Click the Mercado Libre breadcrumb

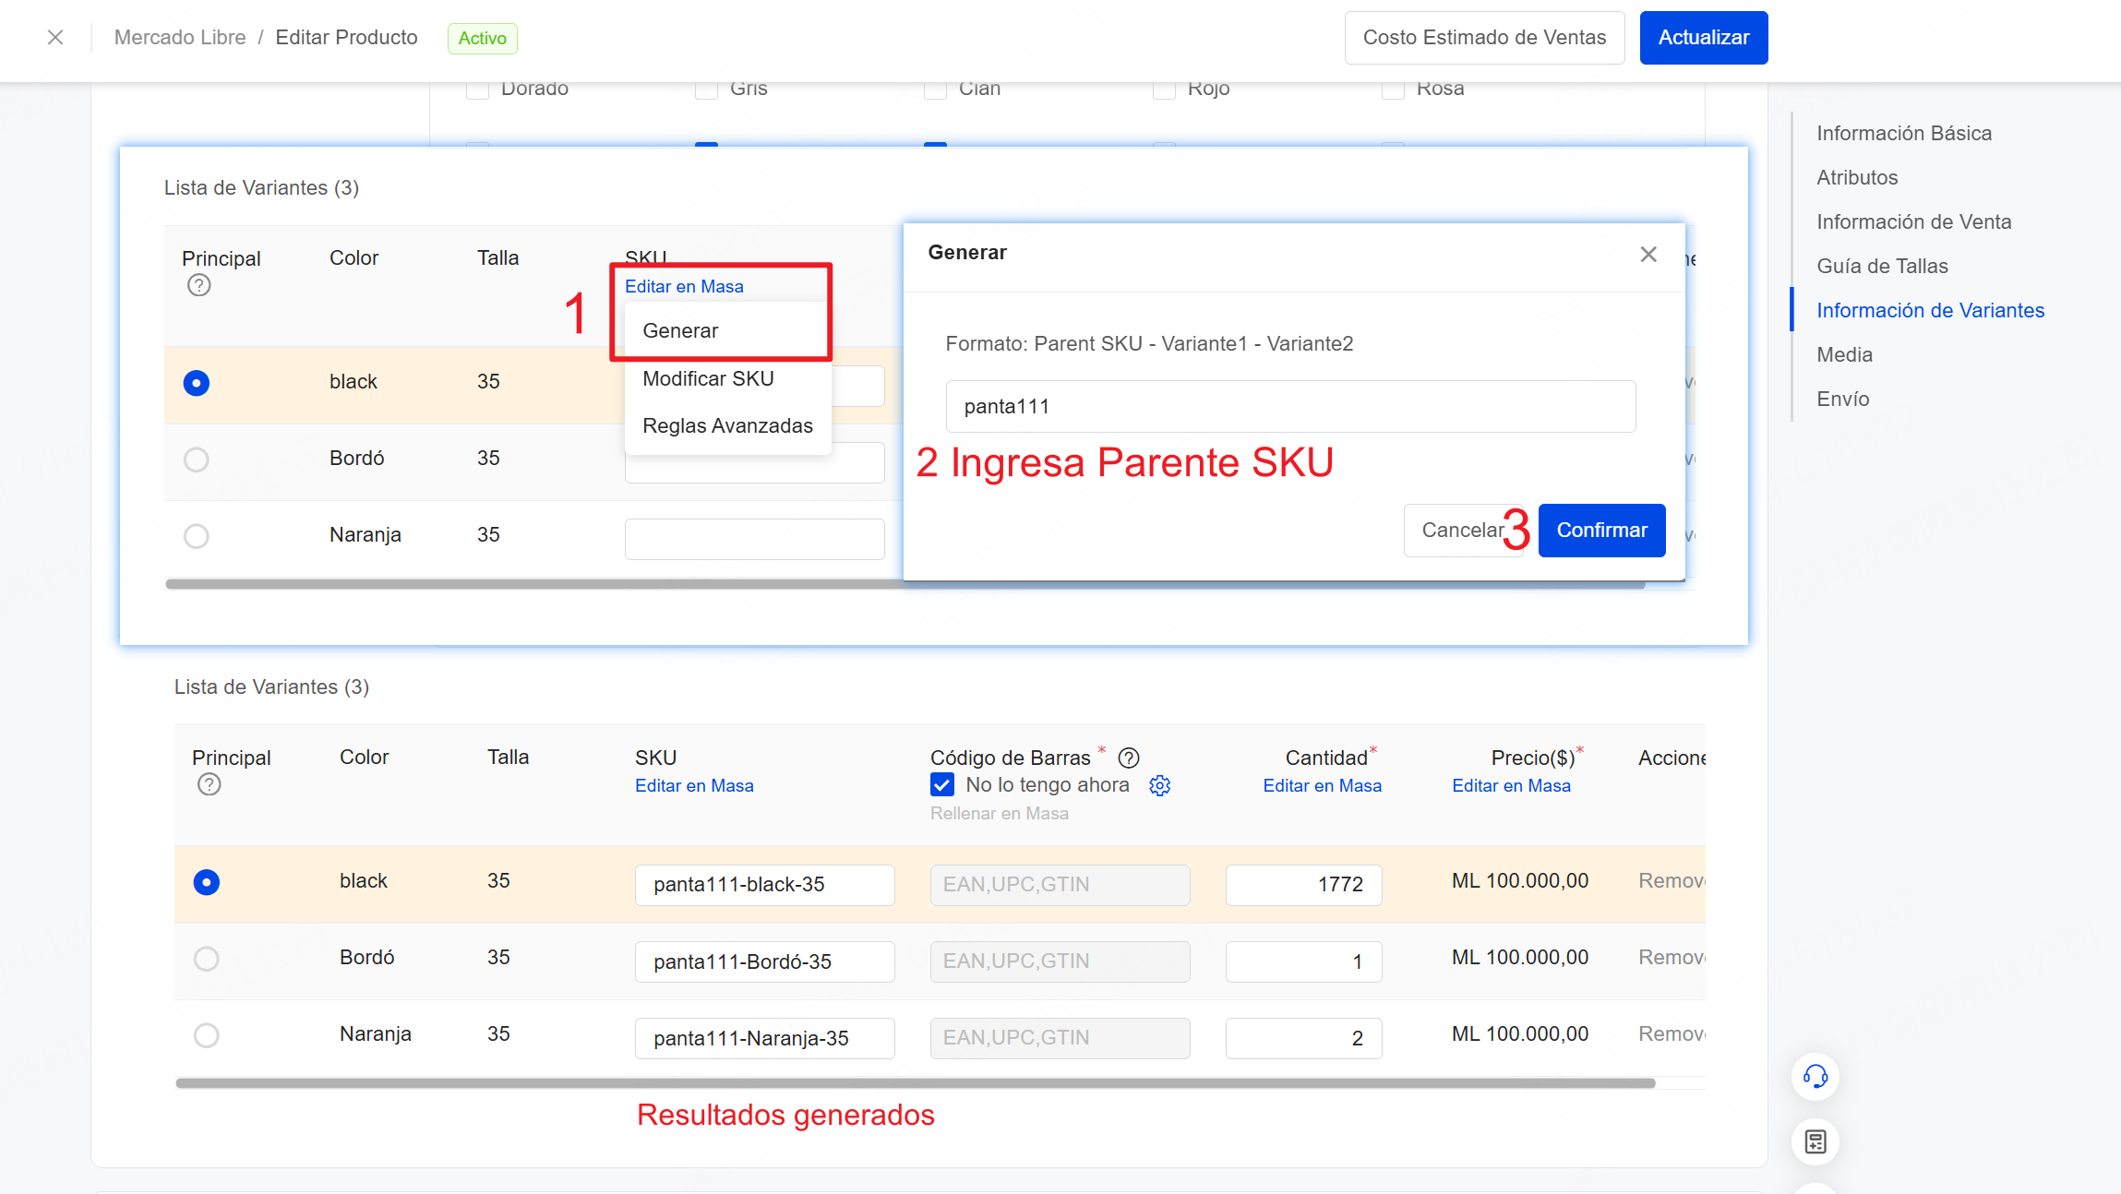click(180, 38)
